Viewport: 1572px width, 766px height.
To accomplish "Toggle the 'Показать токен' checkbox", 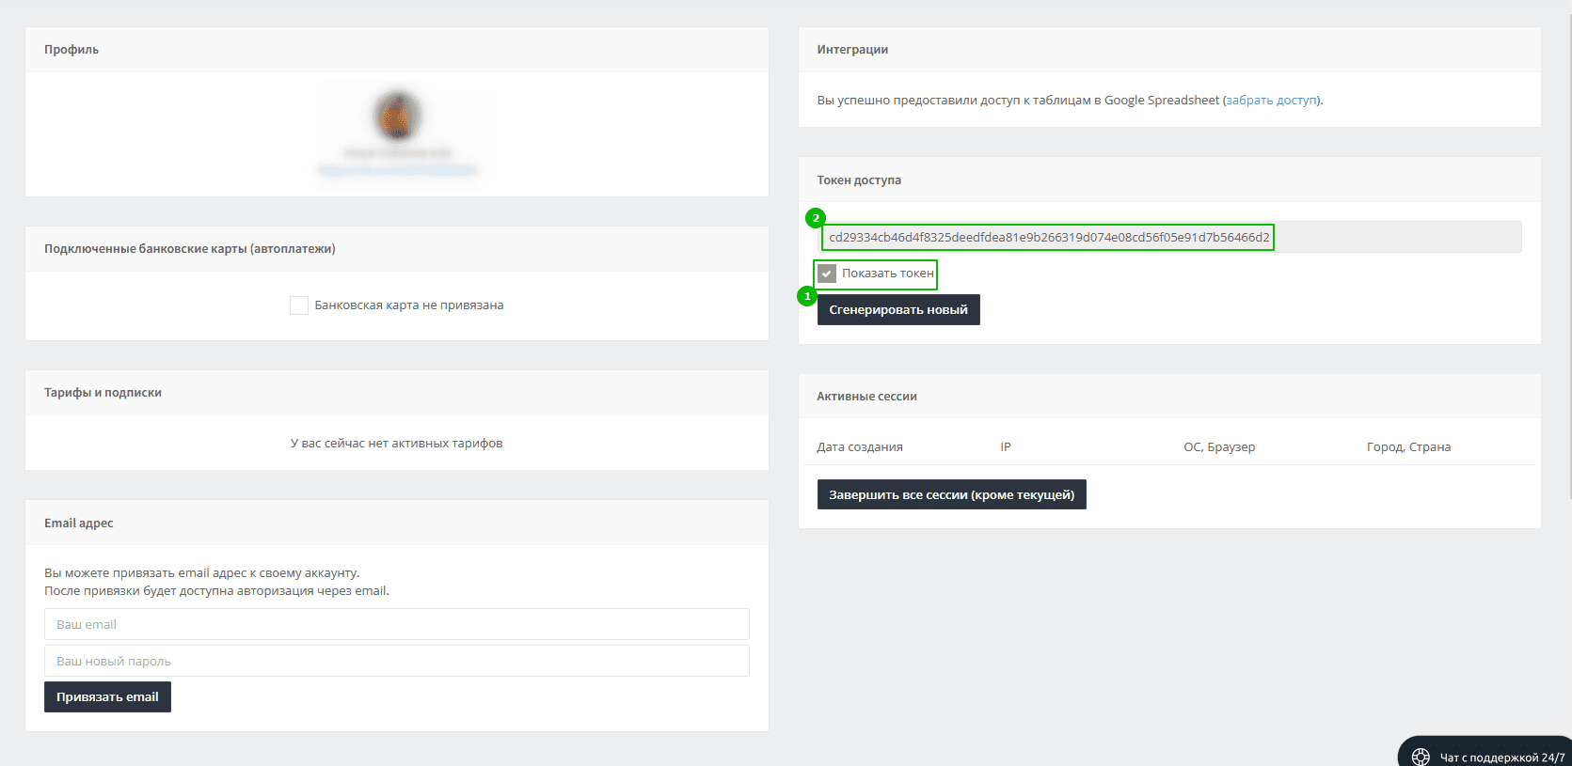I will coord(827,274).
